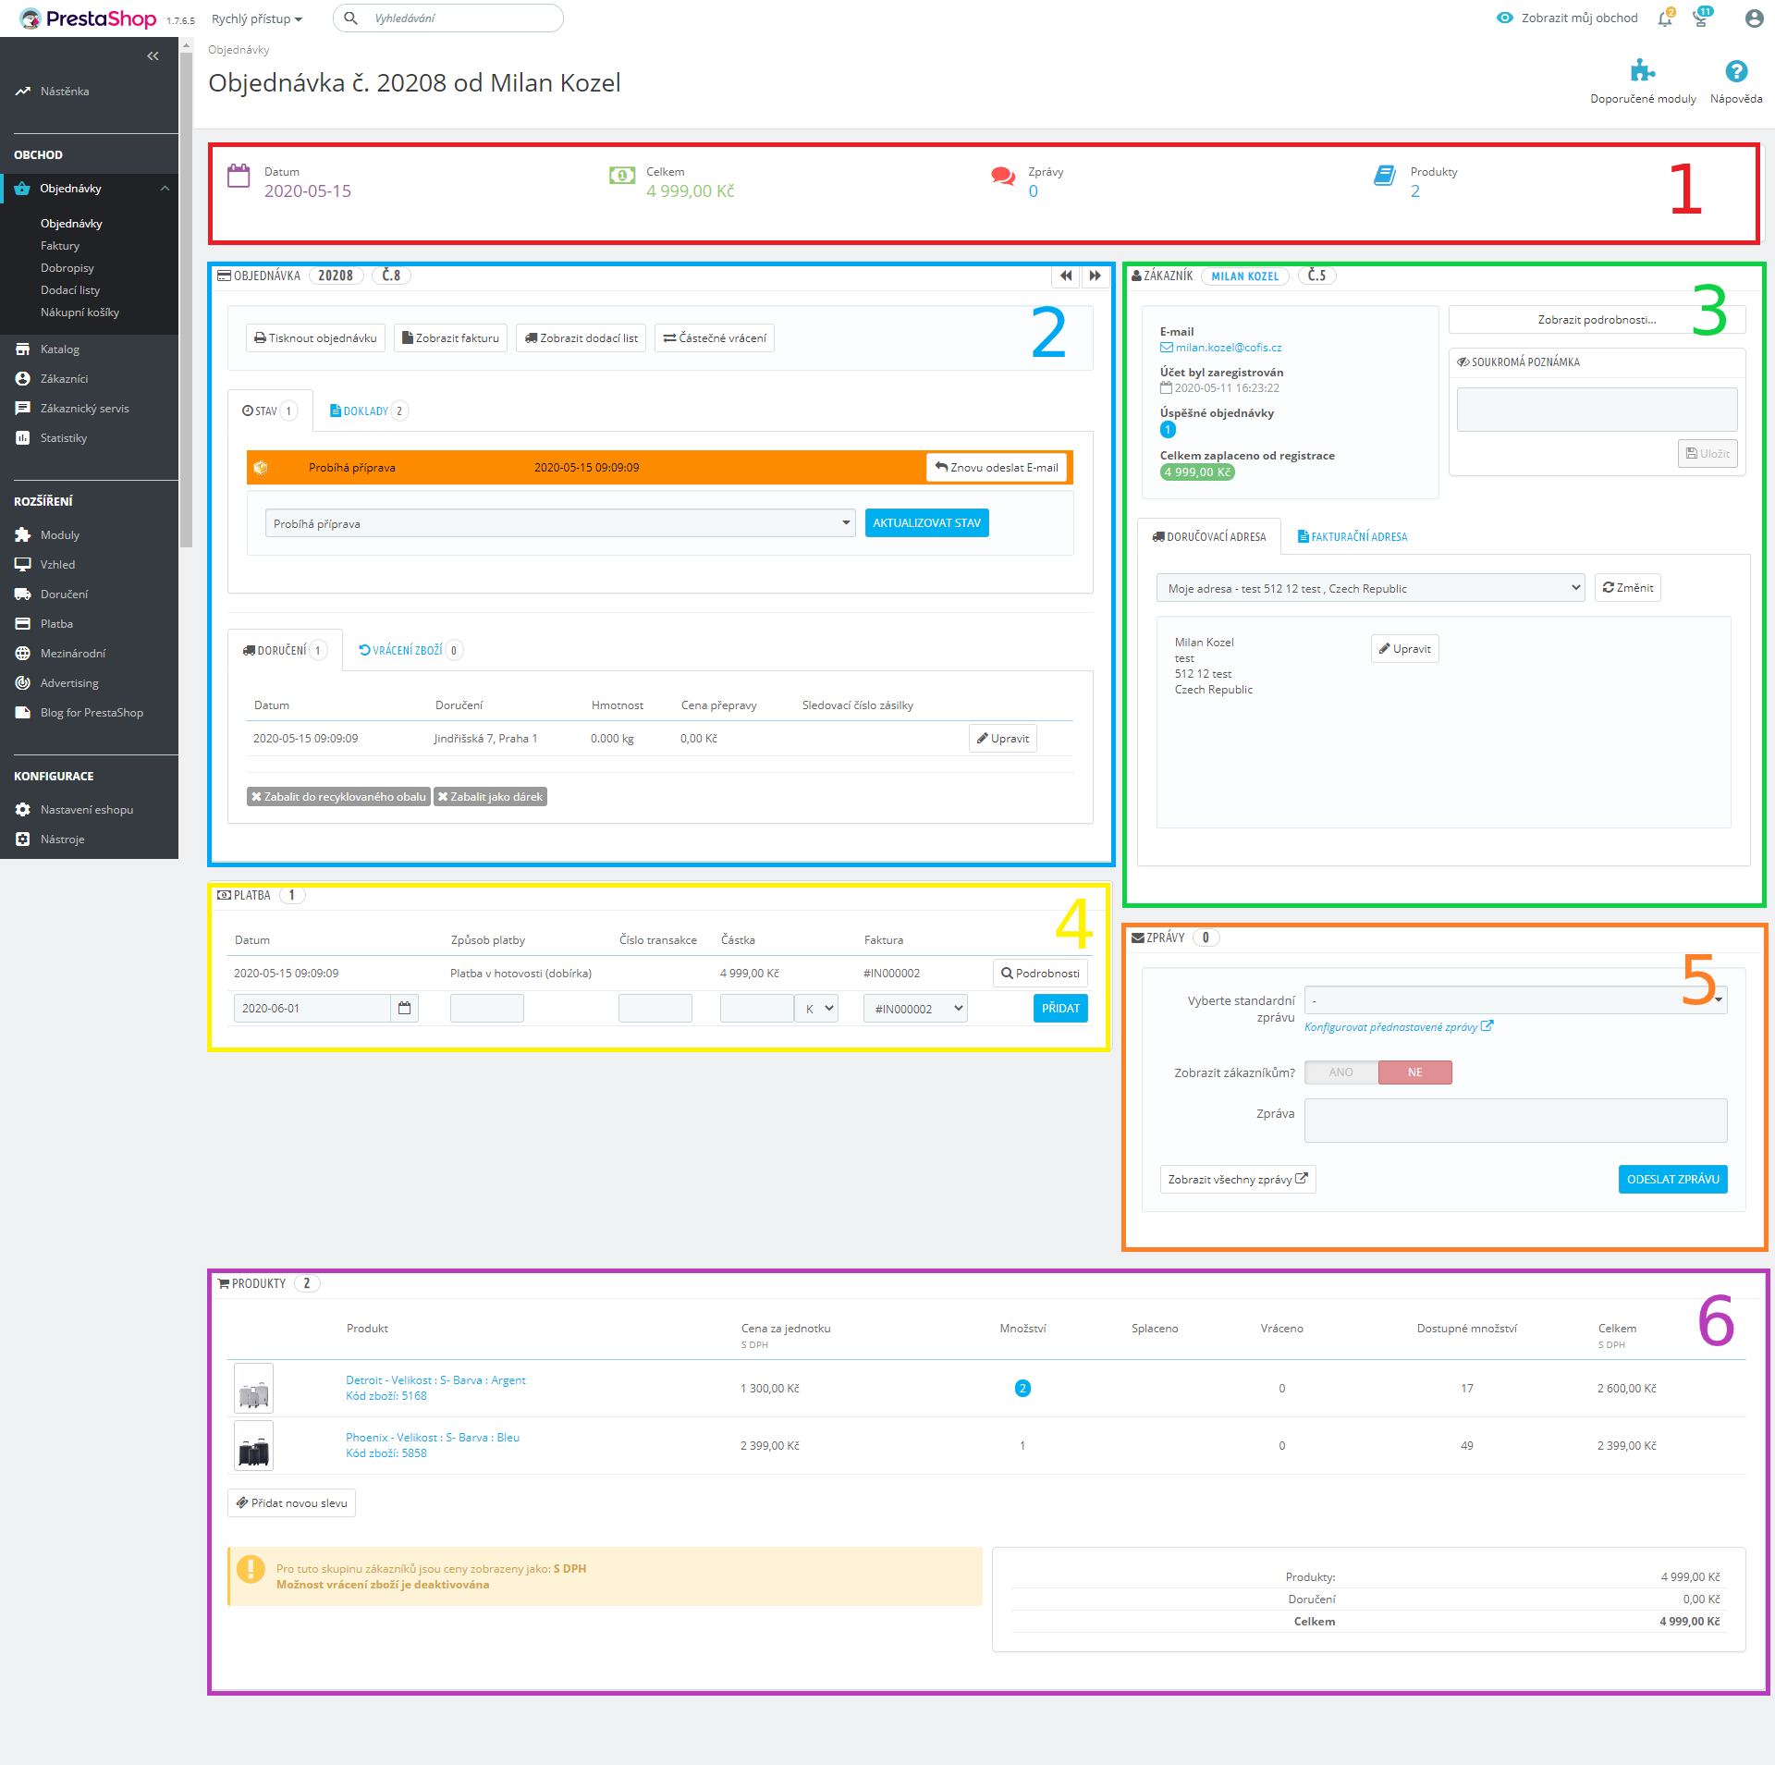Open Statistiky in sidebar
1775x1765 pixels.
[x=63, y=438]
